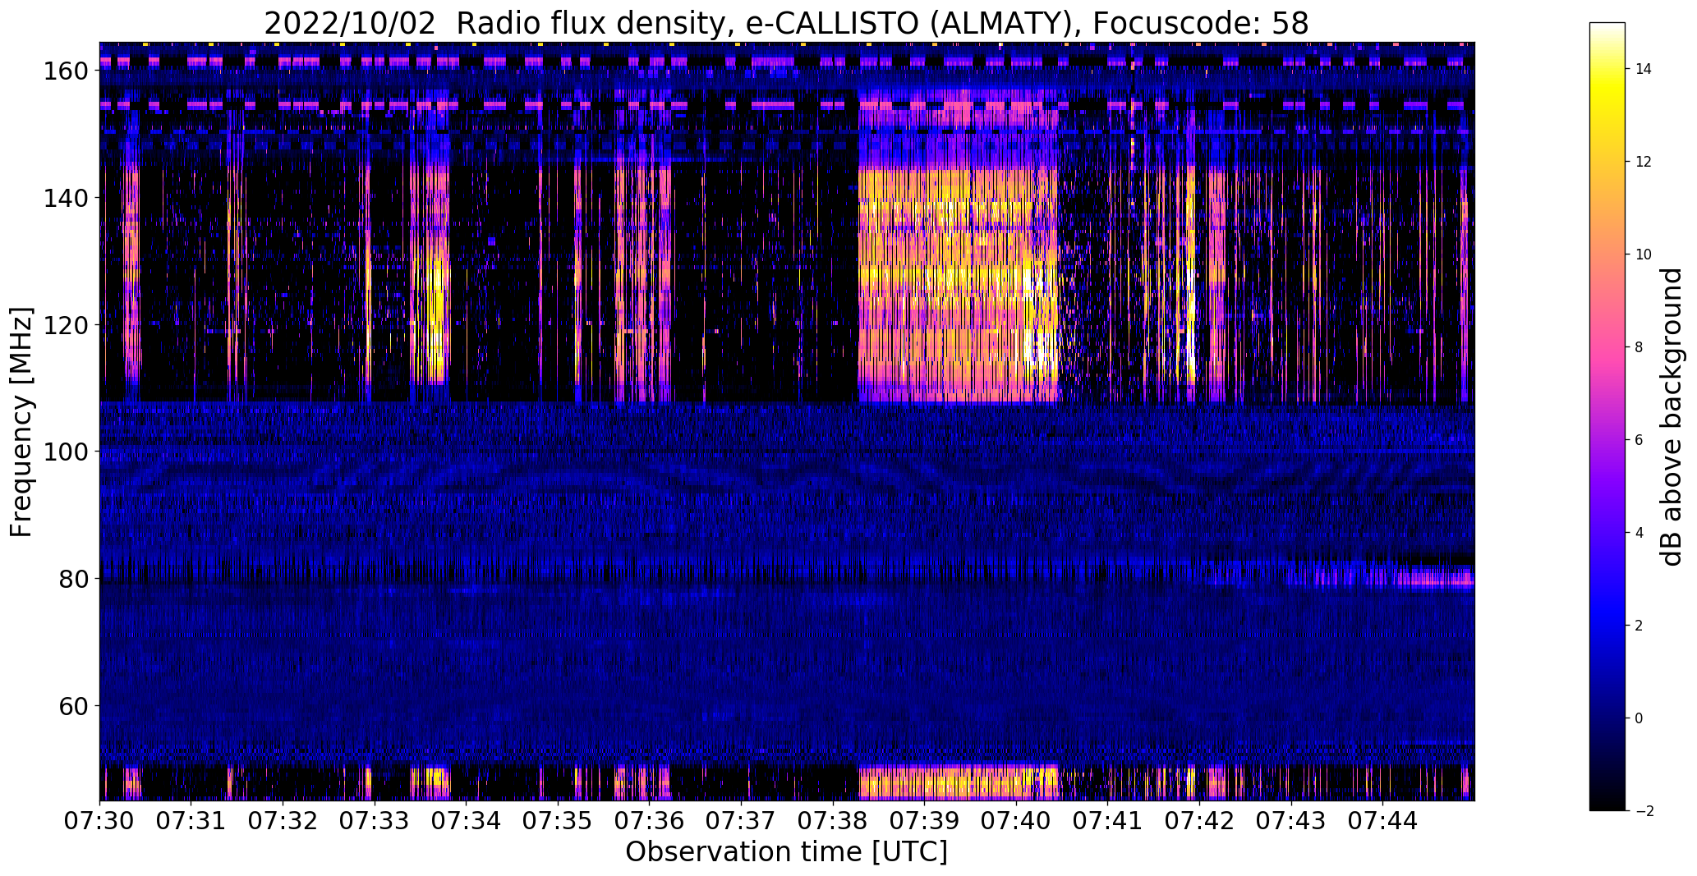Image resolution: width=1697 pixels, height=876 pixels.
Task: Click the colorbar tick label 14
Action: 1644,69
